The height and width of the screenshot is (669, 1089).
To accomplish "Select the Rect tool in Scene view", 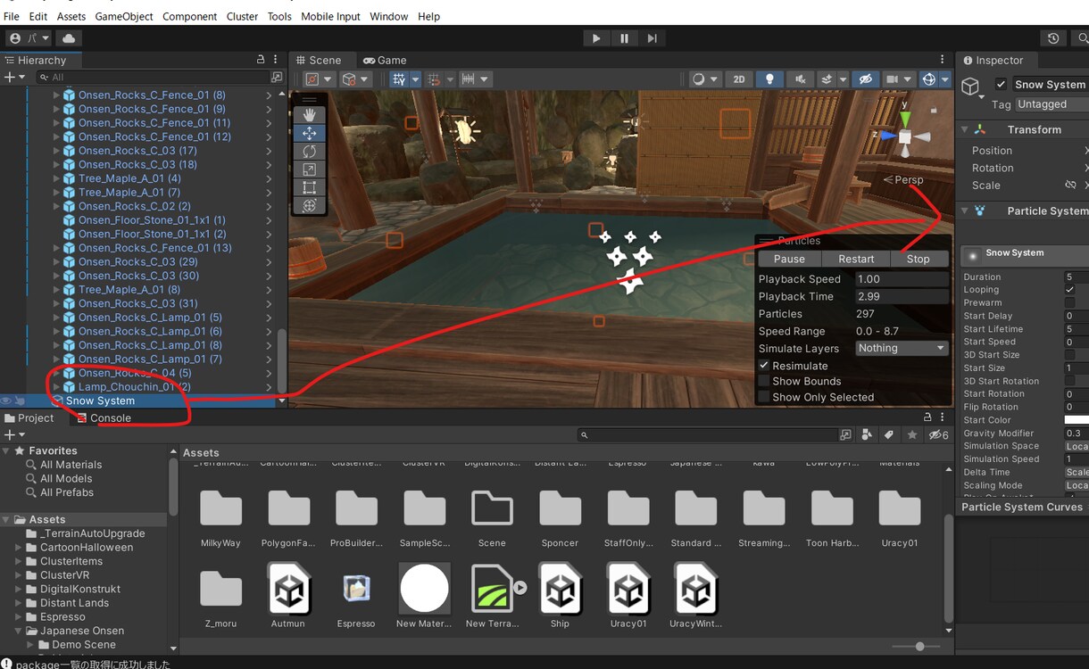I will click(310, 187).
